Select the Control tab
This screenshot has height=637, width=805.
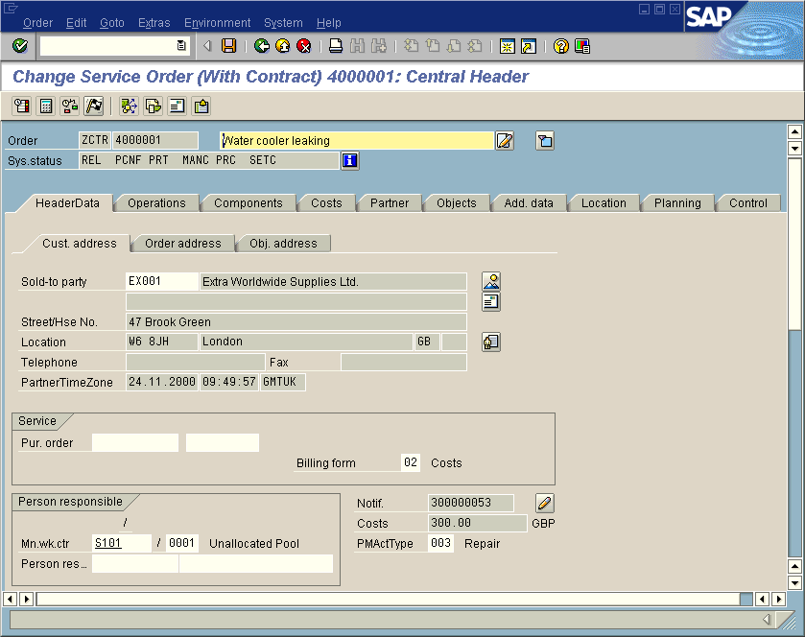coord(748,203)
